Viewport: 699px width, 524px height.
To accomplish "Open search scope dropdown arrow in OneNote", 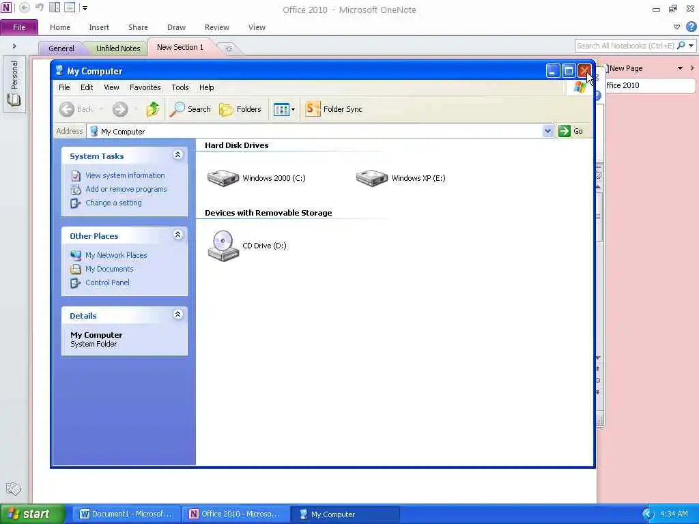I will [x=691, y=46].
